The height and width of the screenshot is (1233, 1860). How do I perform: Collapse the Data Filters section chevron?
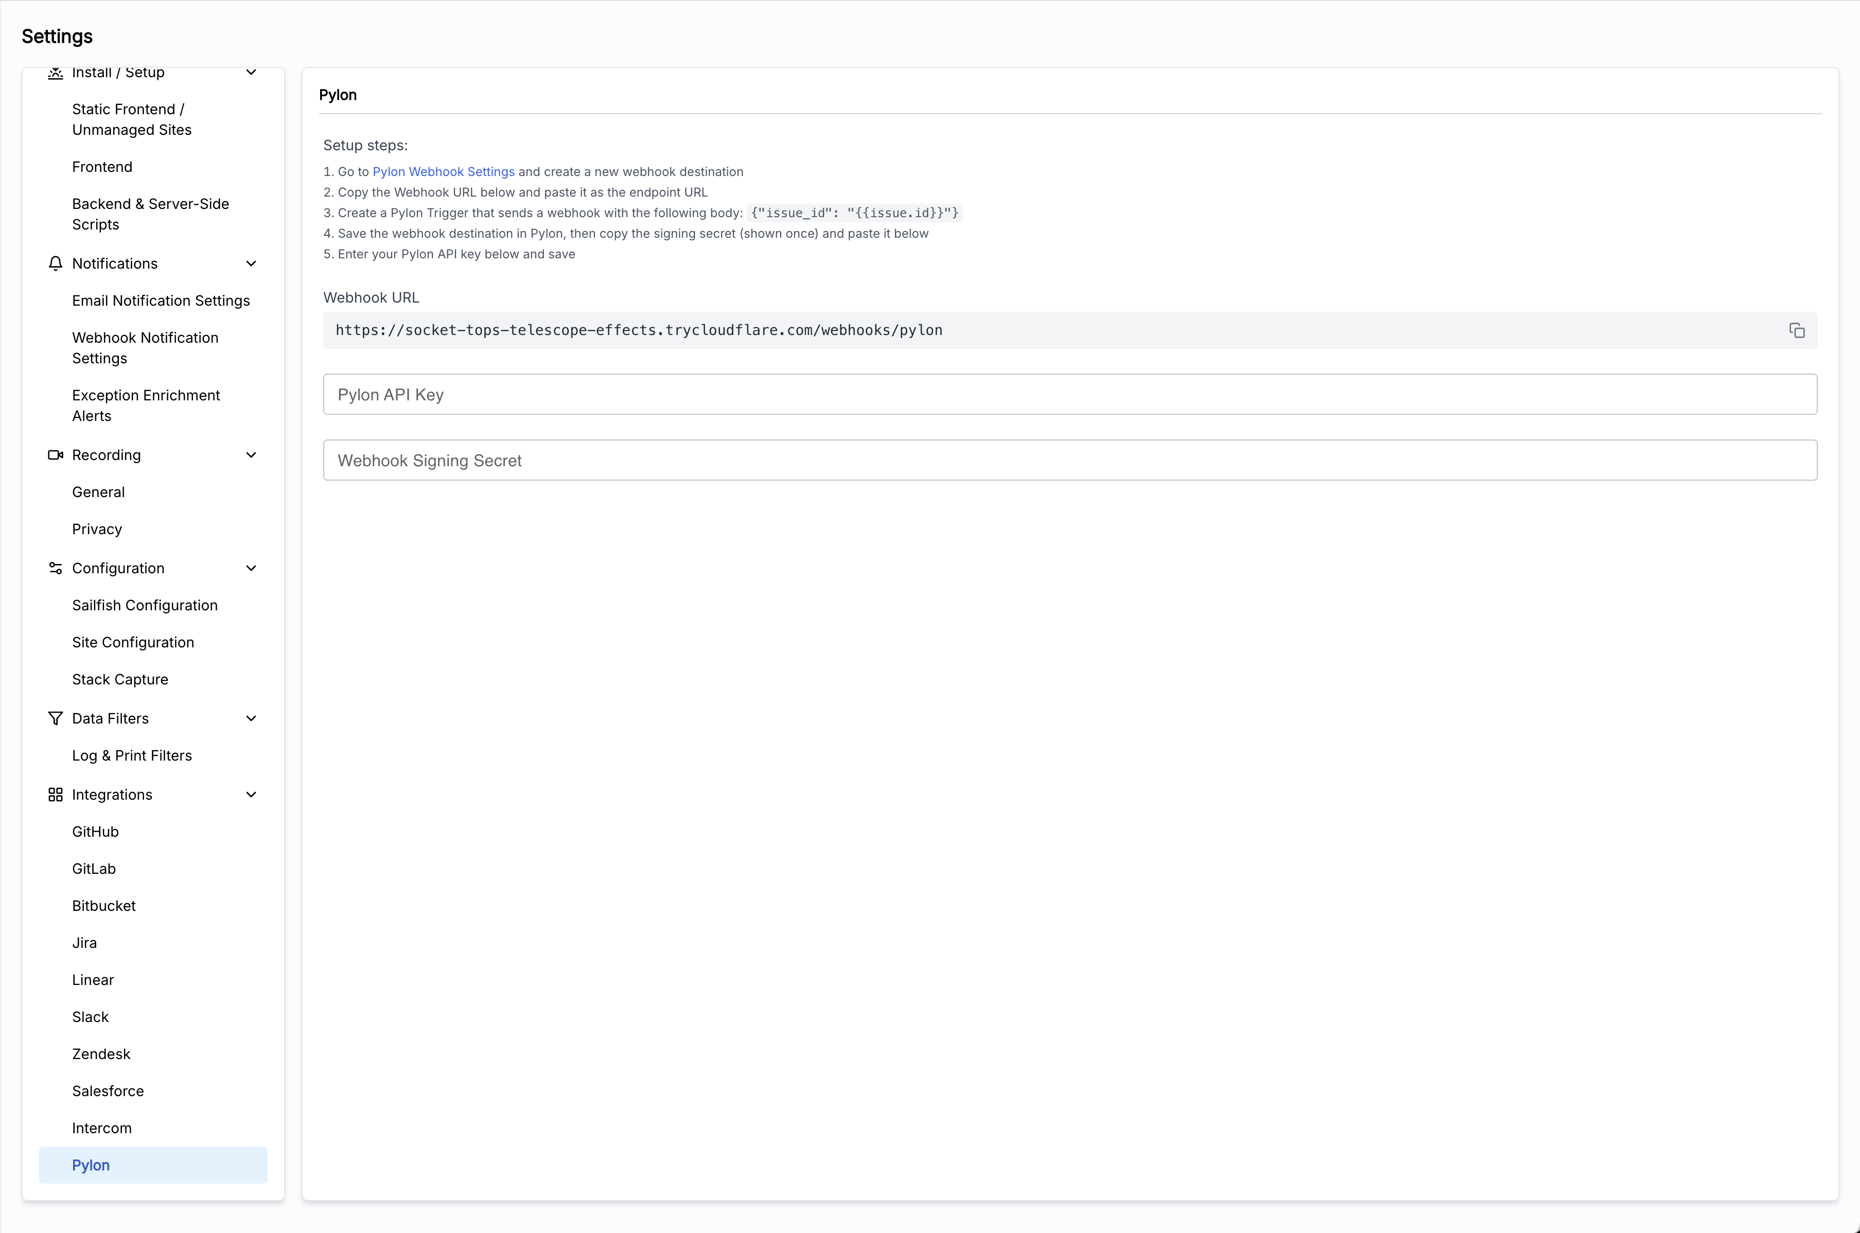coord(251,718)
